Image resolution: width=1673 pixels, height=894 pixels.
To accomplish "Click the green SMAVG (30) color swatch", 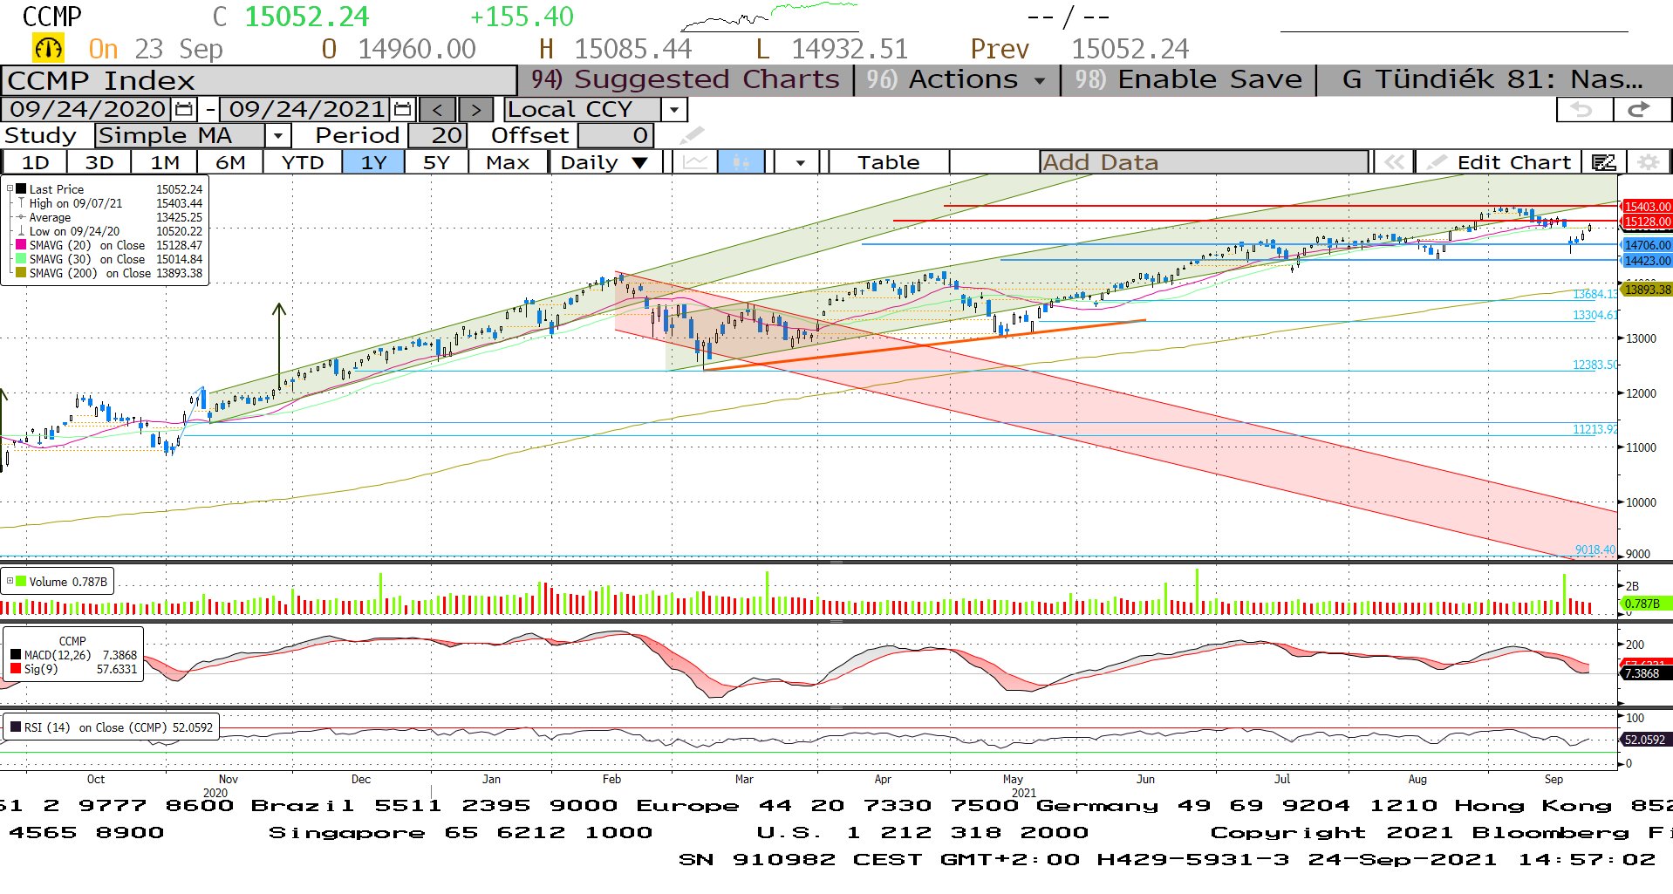I will 21,259.
